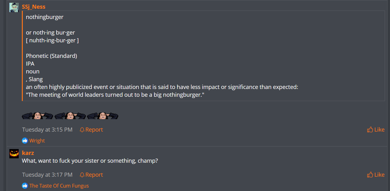Click the thumbs-up Like icon on SSj_Ness's post
The width and height of the screenshot is (390, 191).
pyautogui.click(x=370, y=130)
